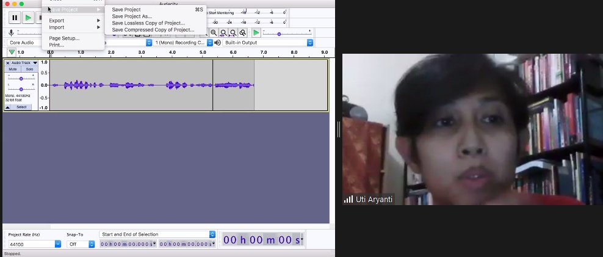Screen dimensions: 603x257
Task: Click the selection start time field
Action: coord(126,244)
